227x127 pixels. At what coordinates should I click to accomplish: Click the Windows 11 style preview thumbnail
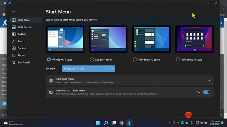tap(194, 39)
